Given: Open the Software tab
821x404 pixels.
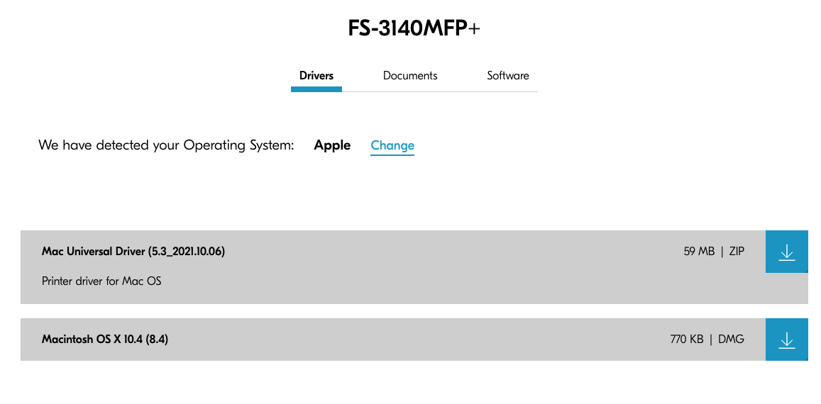Looking at the screenshot, I should [x=508, y=75].
